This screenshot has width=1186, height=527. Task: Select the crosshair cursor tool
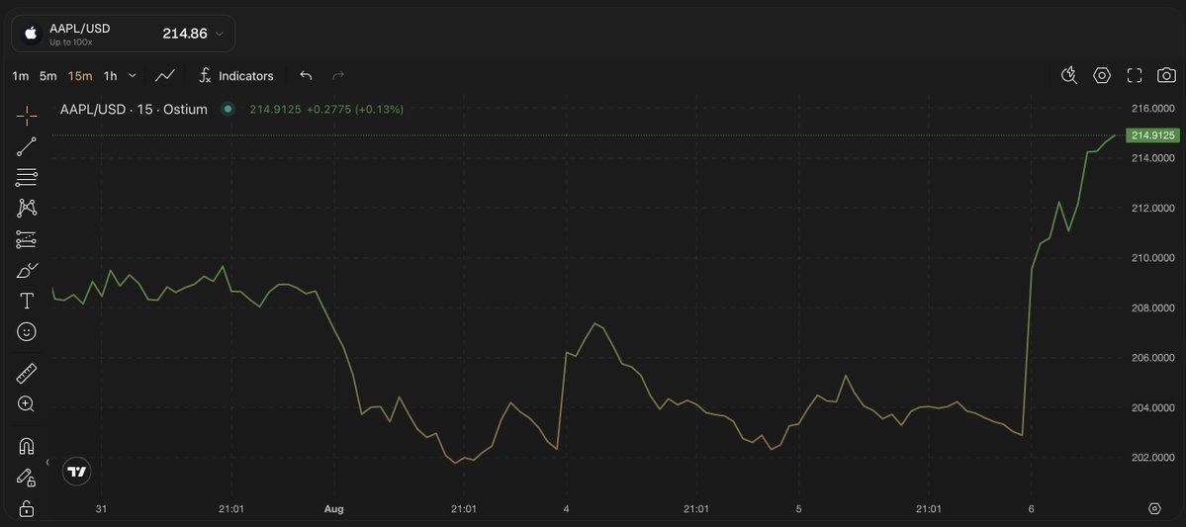click(x=27, y=117)
